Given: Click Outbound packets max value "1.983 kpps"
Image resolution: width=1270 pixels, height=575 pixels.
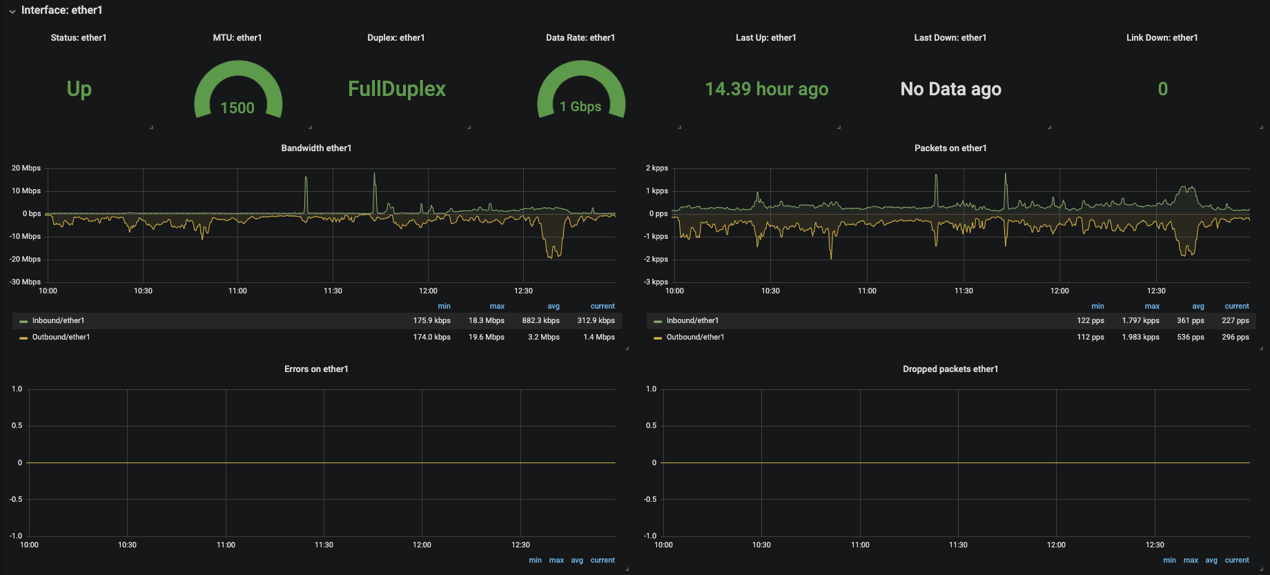Looking at the screenshot, I should coord(1141,337).
